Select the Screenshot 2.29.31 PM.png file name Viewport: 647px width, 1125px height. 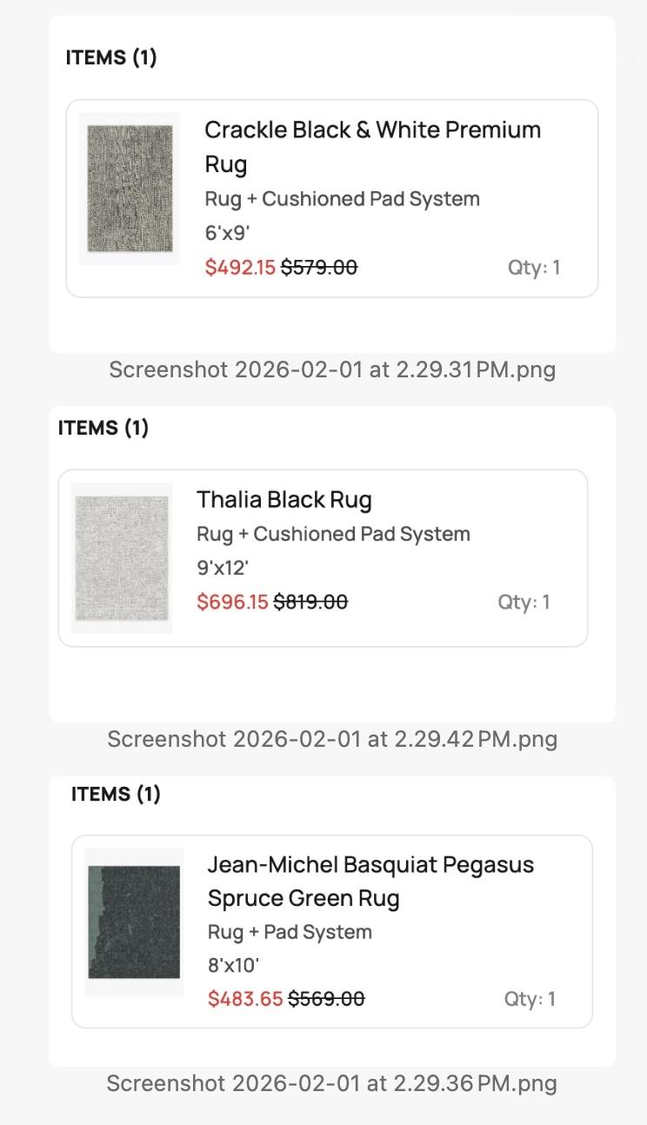332,369
